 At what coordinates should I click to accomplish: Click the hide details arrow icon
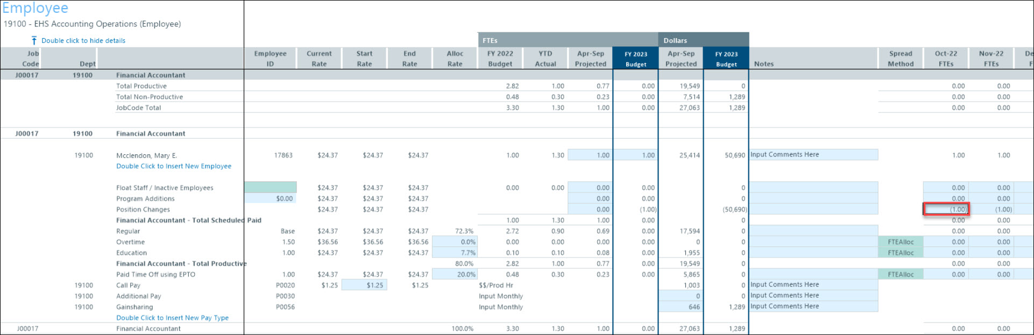tap(34, 40)
